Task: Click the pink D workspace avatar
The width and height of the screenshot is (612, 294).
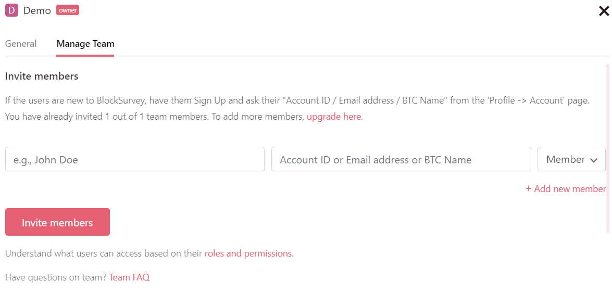Action: [x=11, y=10]
